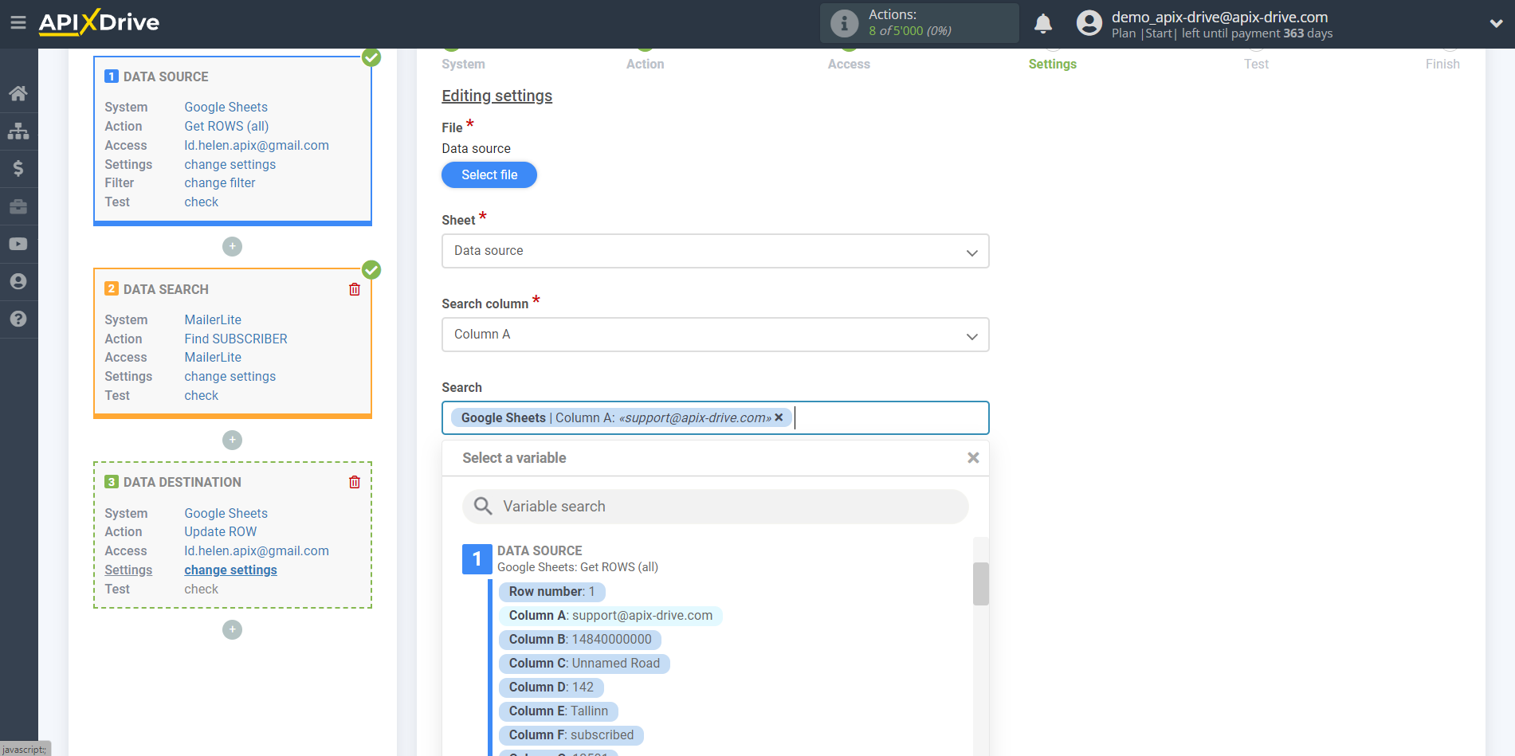
Task: Go to the Finish step
Action: point(1442,64)
